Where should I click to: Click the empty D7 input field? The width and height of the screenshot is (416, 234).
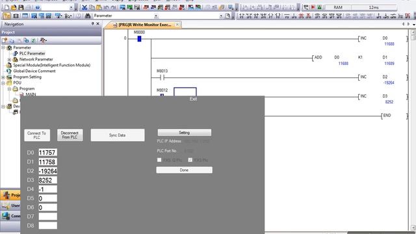point(47,216)
